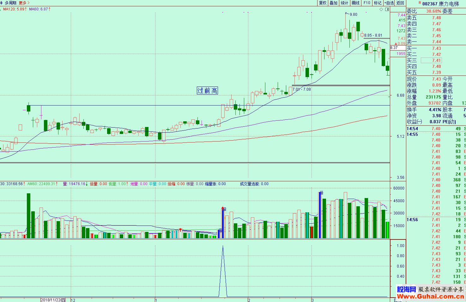Image resolution: width=466 pixels, height=302 pixels.
Task: Click the month 3 marker on time axis
Action: point(312,300)
